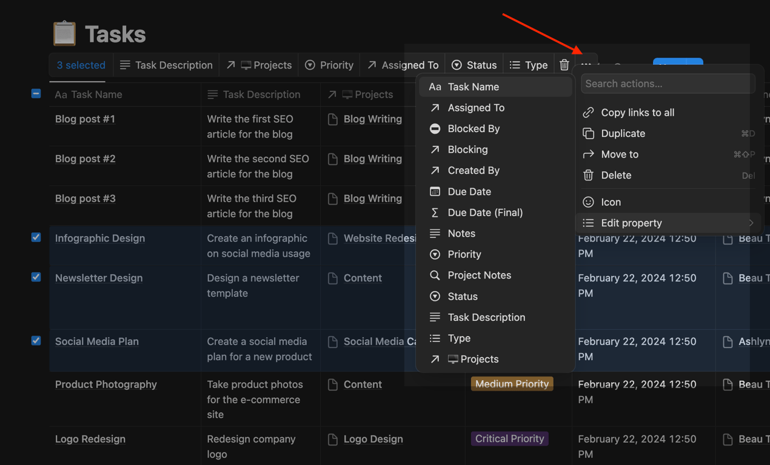Open the Blog post #1 task
Viewport: 770px width, 465px height.
click(x=85, y=119)
